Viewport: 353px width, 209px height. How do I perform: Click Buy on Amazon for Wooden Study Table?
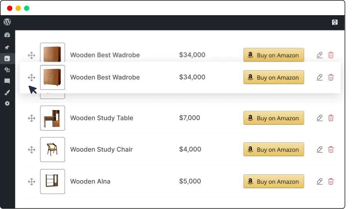pyautogui.click(x=274, y=118)
